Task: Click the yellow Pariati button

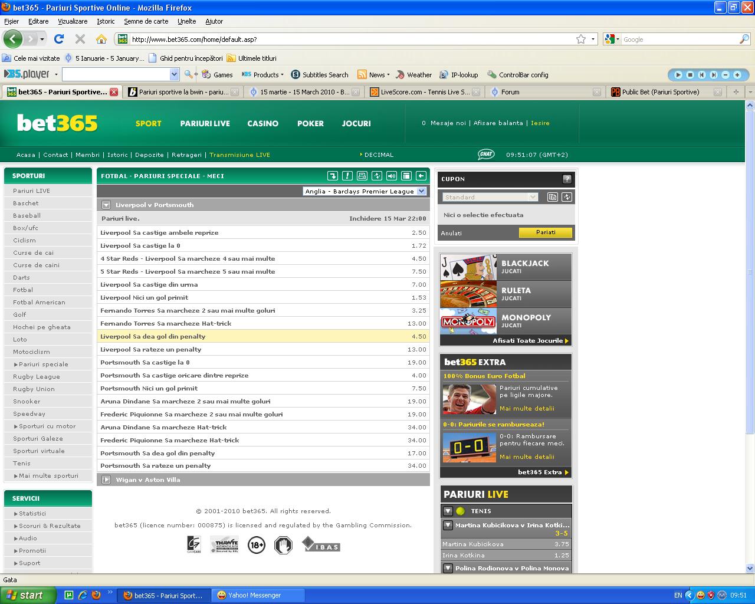Action: click(x=546, y=232)
